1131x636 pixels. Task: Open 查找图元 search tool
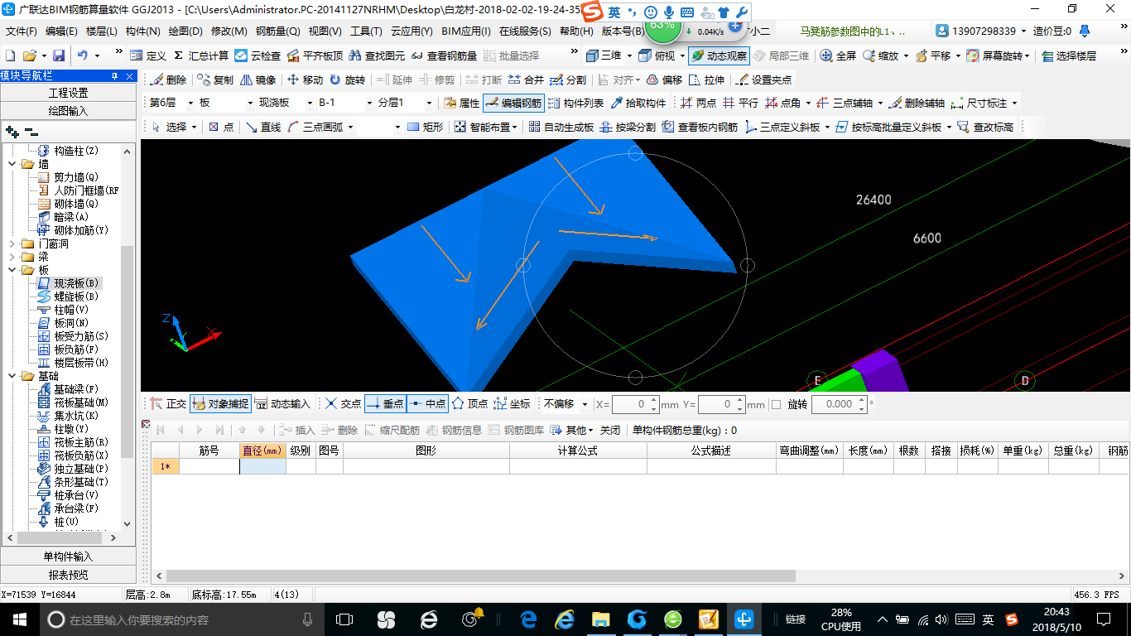tap(377, 55)
